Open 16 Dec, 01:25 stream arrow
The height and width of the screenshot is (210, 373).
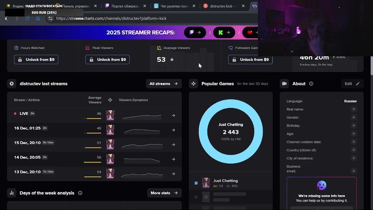pos(173,130)
